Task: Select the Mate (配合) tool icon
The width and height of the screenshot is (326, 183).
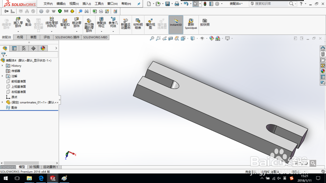Action: click(28, 22)
